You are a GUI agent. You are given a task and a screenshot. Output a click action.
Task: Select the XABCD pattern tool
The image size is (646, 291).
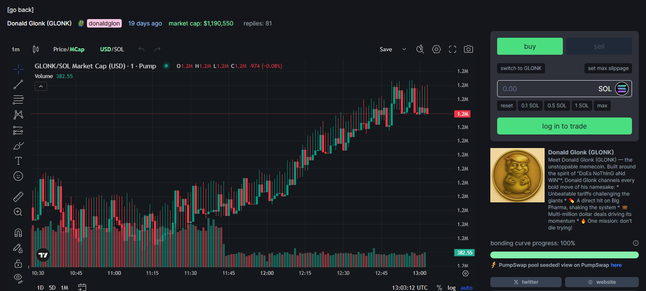[x=18, y=115]
